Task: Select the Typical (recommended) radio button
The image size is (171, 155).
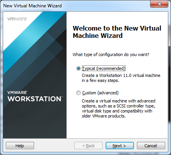Action: tap(79, 68)
